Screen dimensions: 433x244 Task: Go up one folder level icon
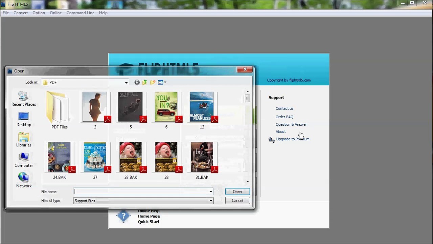[145, 82]
